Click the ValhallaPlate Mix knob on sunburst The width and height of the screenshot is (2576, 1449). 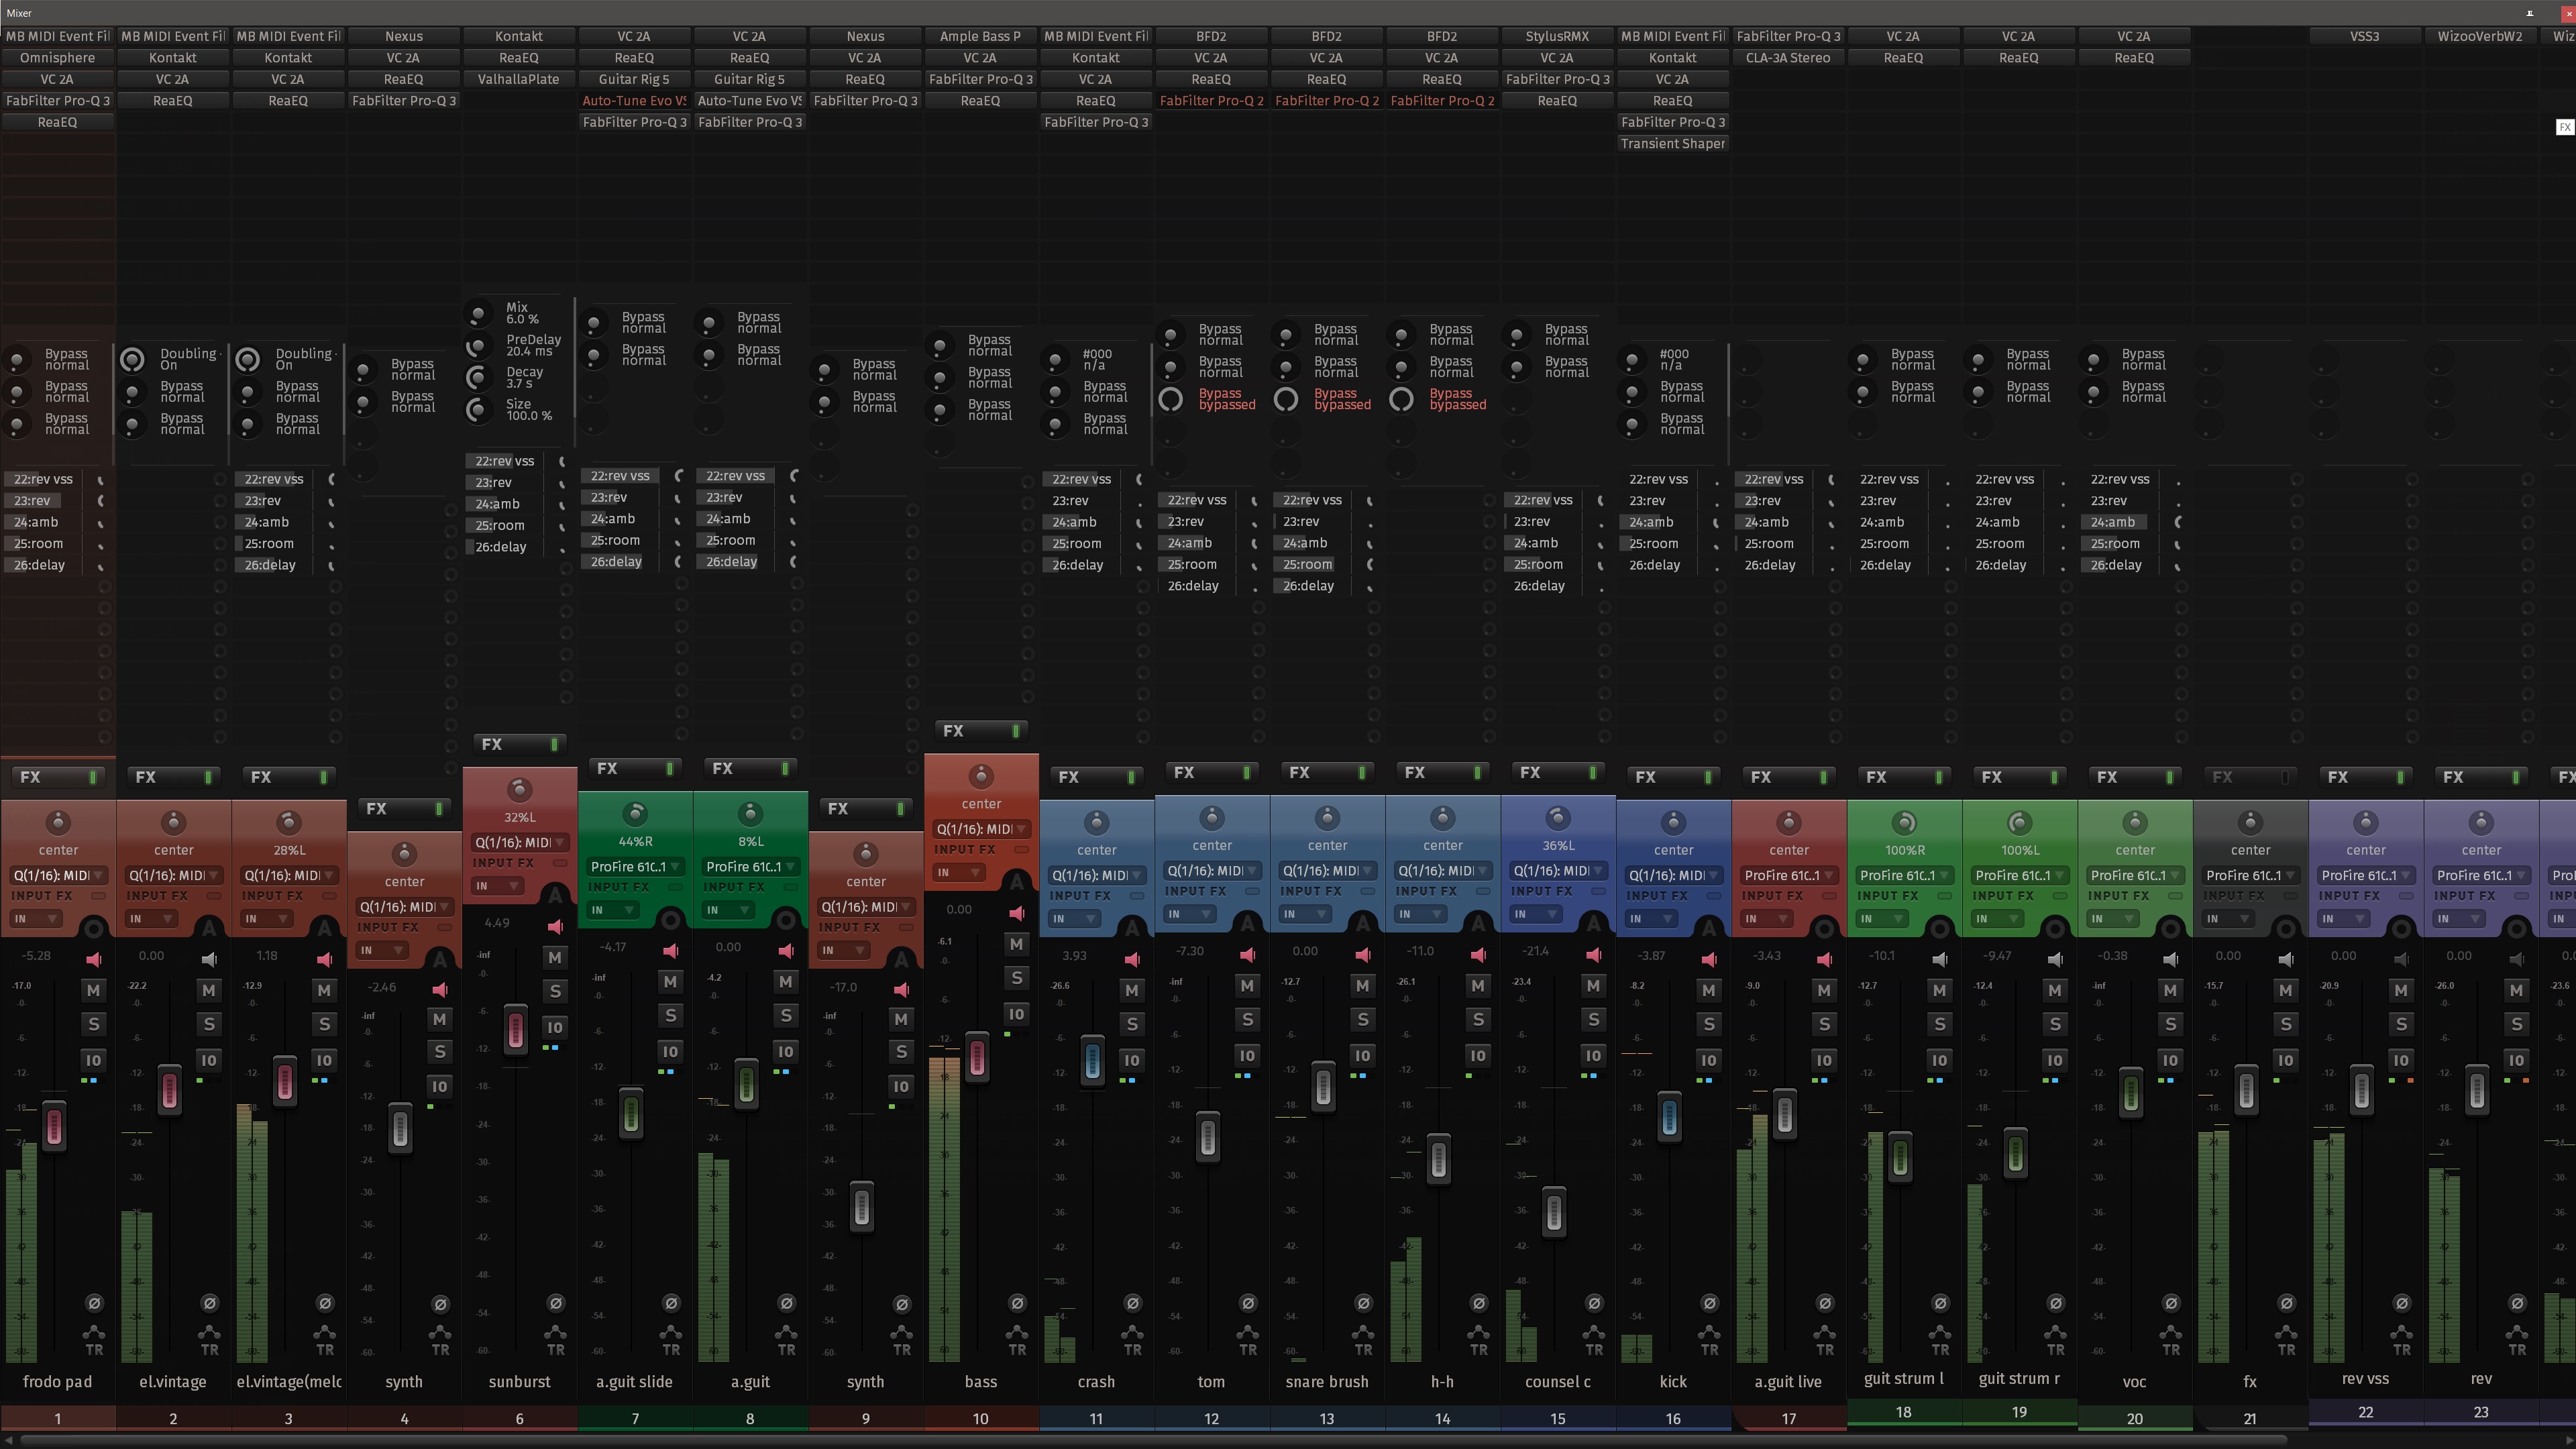[x=479, y=314]
